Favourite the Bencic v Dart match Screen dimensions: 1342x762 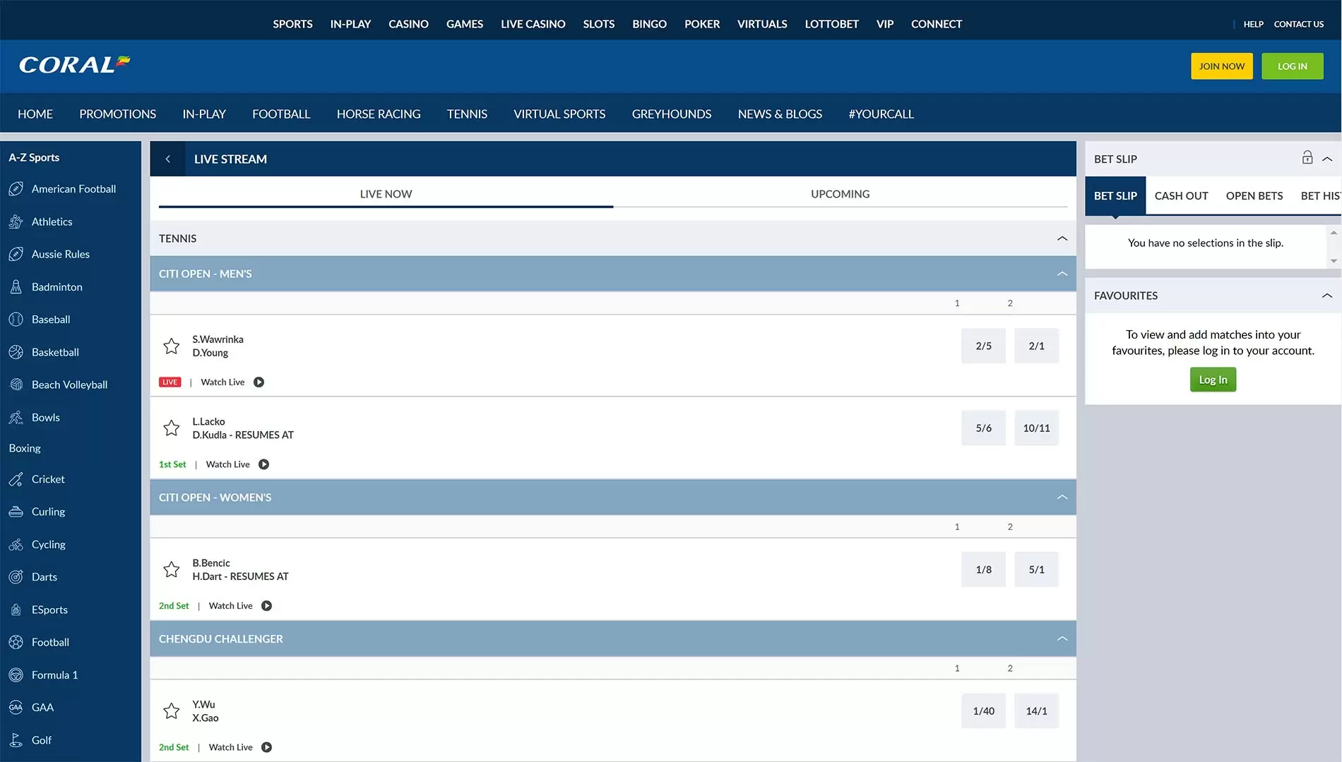coord(172,569)
